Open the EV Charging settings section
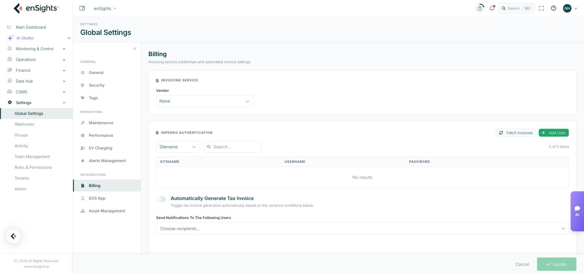The image size is (584, 274). 107,148
